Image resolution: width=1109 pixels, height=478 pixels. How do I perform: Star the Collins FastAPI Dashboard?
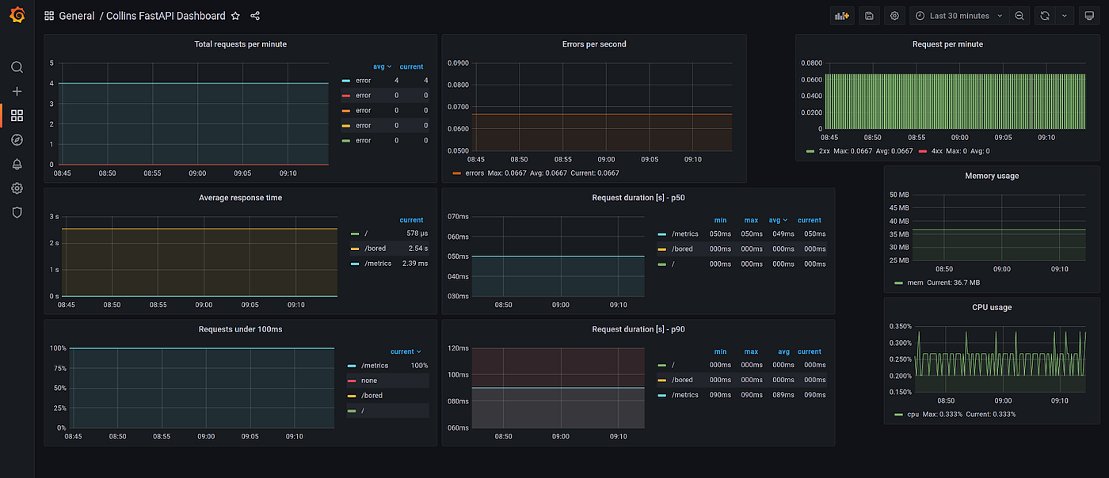pyautogui.click(x=235, y=15)
